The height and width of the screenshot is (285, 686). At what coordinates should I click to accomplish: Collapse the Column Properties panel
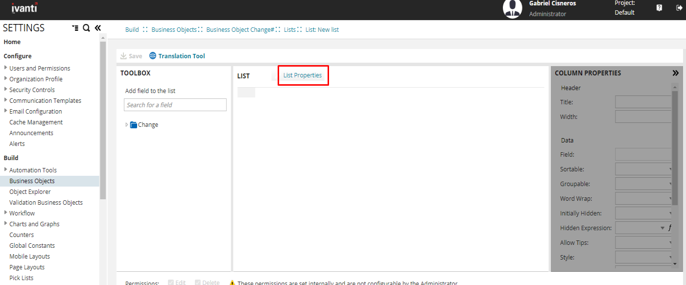(675, 73)
